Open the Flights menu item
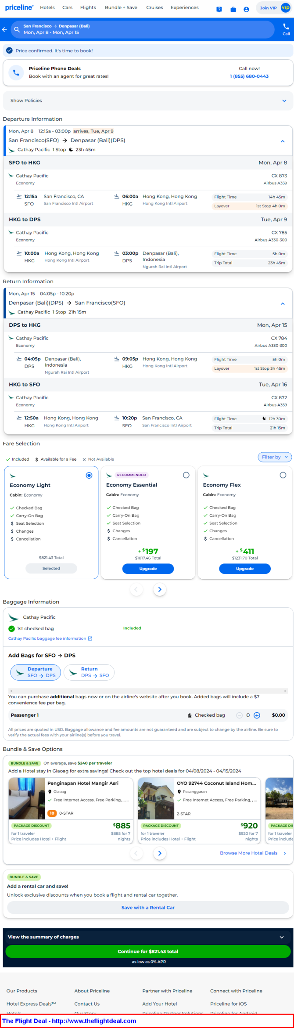This screenshot has width=294, height=1028. coord(88,7)
